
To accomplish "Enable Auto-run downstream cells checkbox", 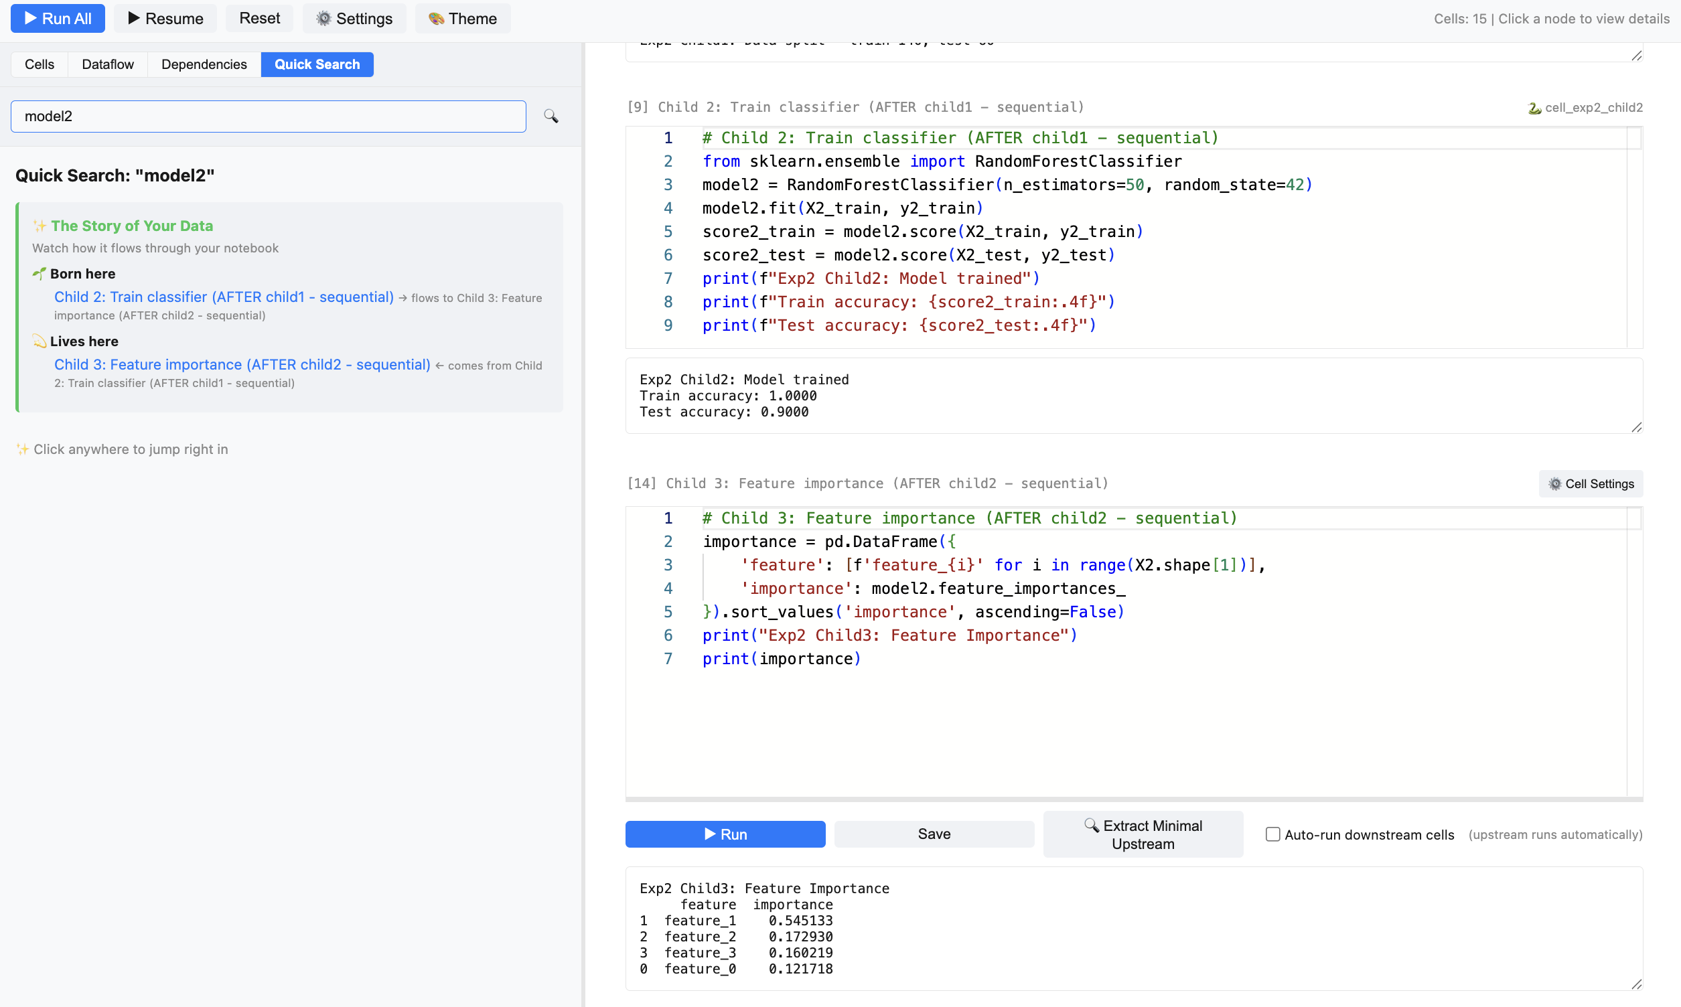I will coord(1272,834).
